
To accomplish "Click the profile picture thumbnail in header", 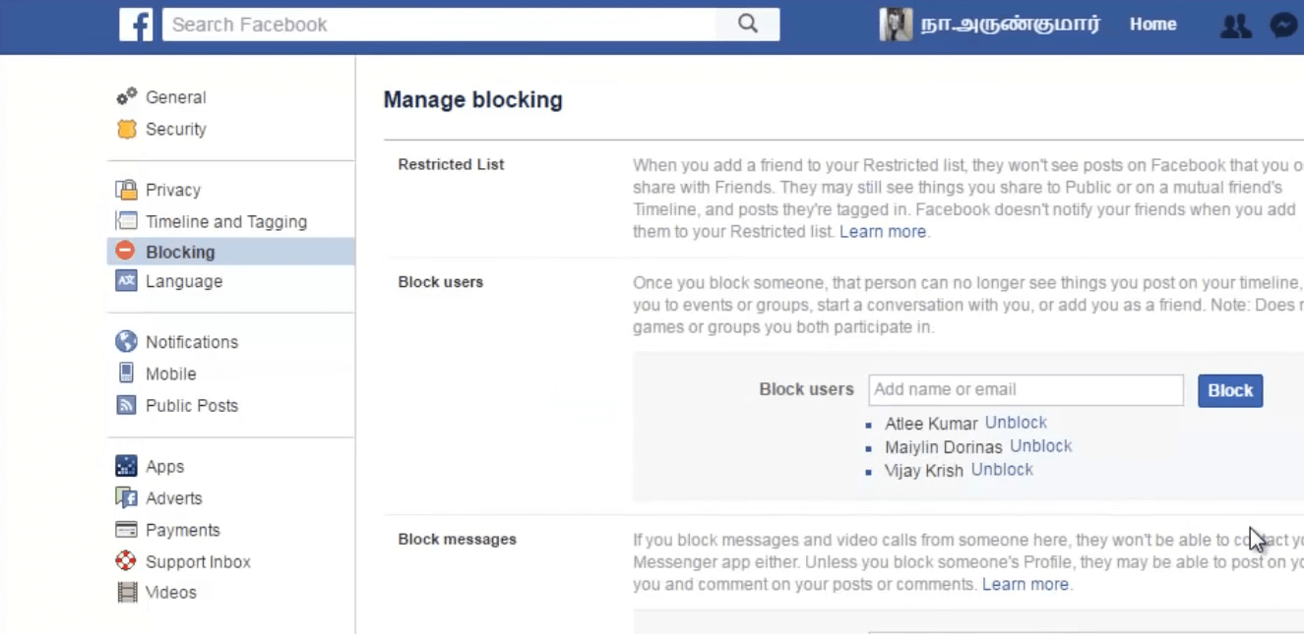I will (x=896, y=25).
